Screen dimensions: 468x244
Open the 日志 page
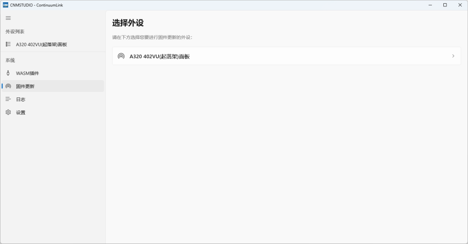[53, 99]
